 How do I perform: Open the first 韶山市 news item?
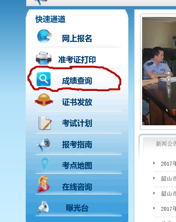click(x=168, y=179)
